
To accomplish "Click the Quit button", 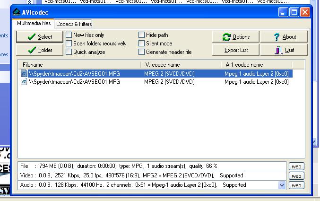I will (x=284, y=50).
